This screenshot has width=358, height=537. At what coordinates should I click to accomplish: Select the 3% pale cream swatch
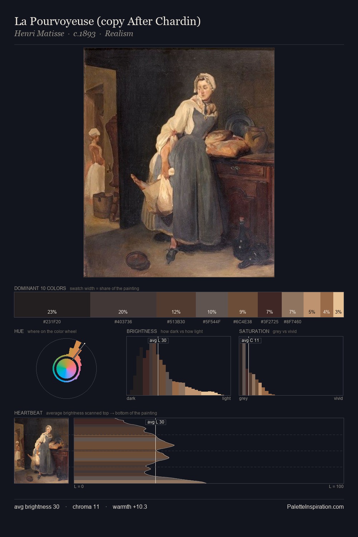338,305
